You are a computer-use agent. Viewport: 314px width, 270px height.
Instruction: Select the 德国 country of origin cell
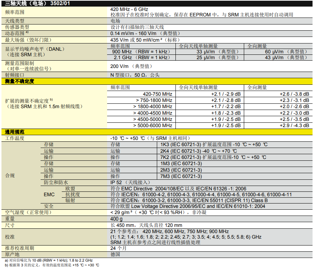pyautogui.click(x=115, y=254)
